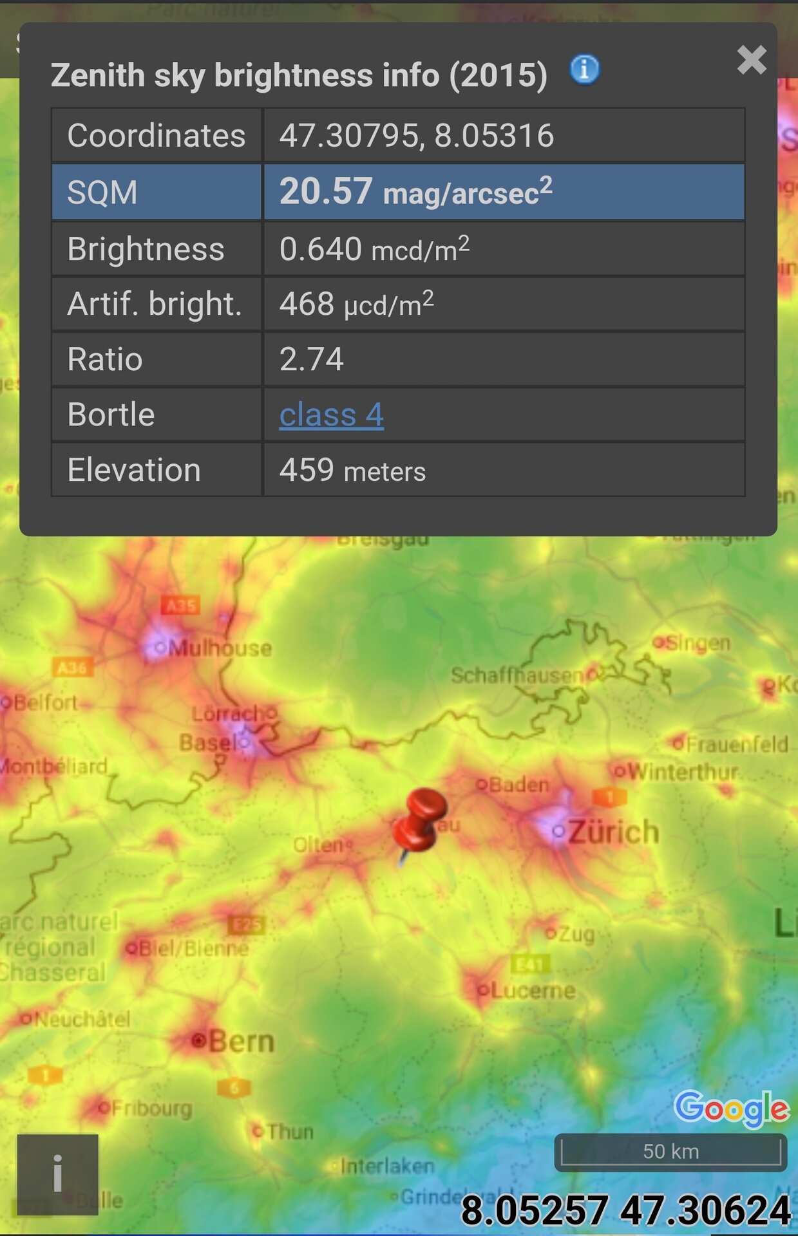Click the A36 highway shield near Belfort
The height and width of the screenshot is (1236, 798).
coord(72,668)
